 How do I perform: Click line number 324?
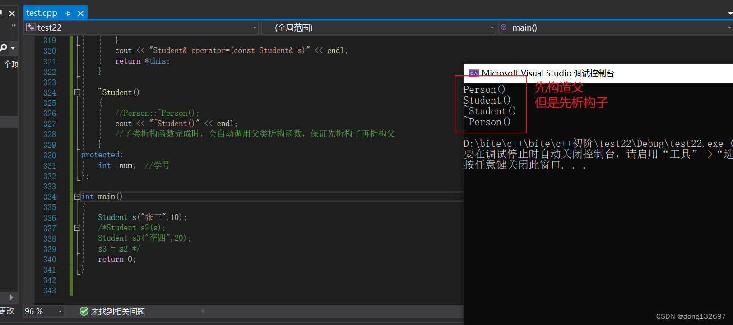[x=50, y=93]
